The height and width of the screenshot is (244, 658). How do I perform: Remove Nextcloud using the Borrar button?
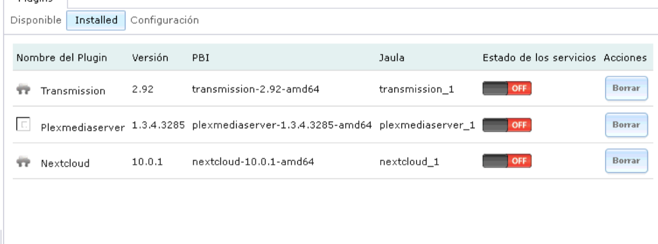(626, 161)
